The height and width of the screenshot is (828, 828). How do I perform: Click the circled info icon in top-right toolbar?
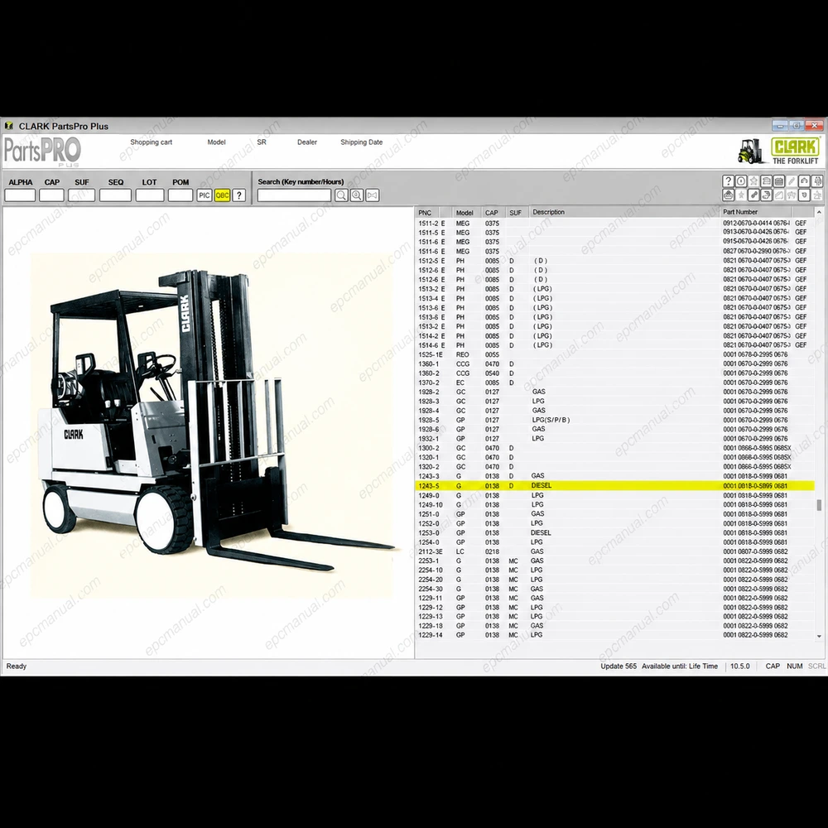741,181
